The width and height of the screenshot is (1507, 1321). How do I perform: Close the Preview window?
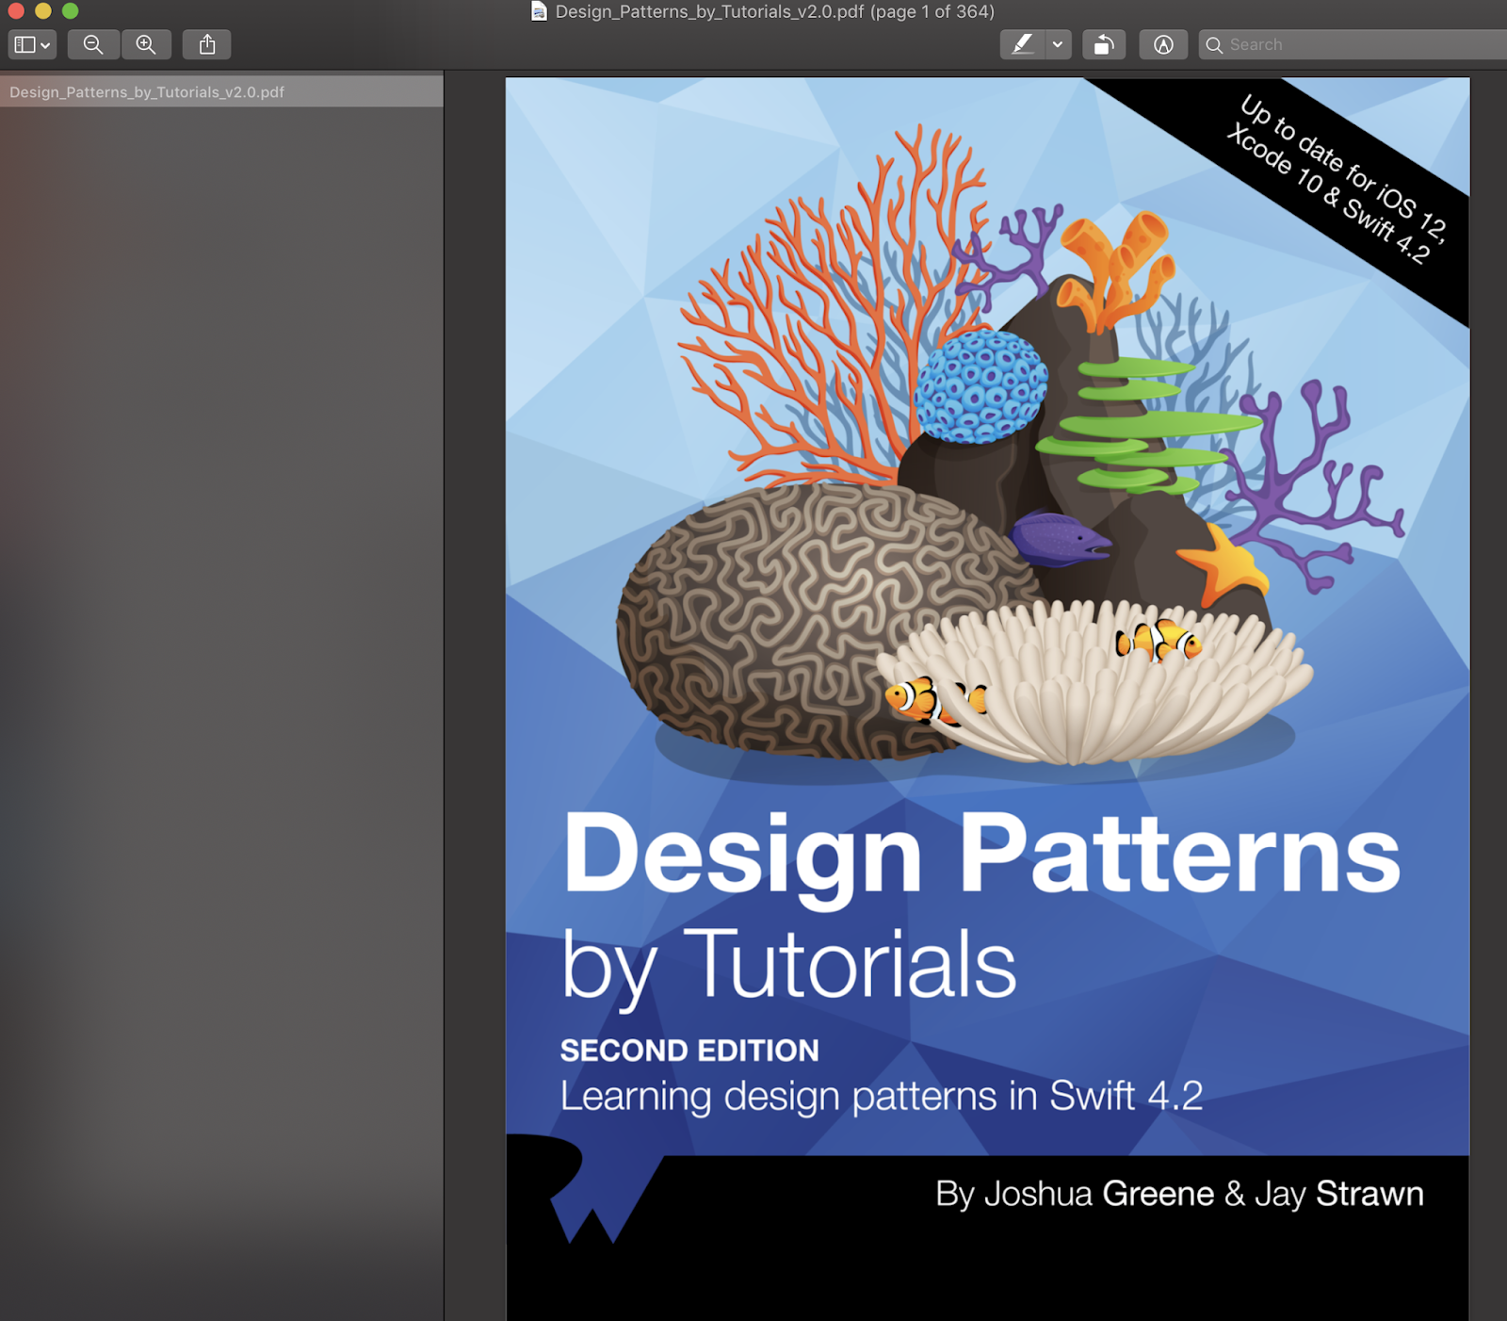16,11
